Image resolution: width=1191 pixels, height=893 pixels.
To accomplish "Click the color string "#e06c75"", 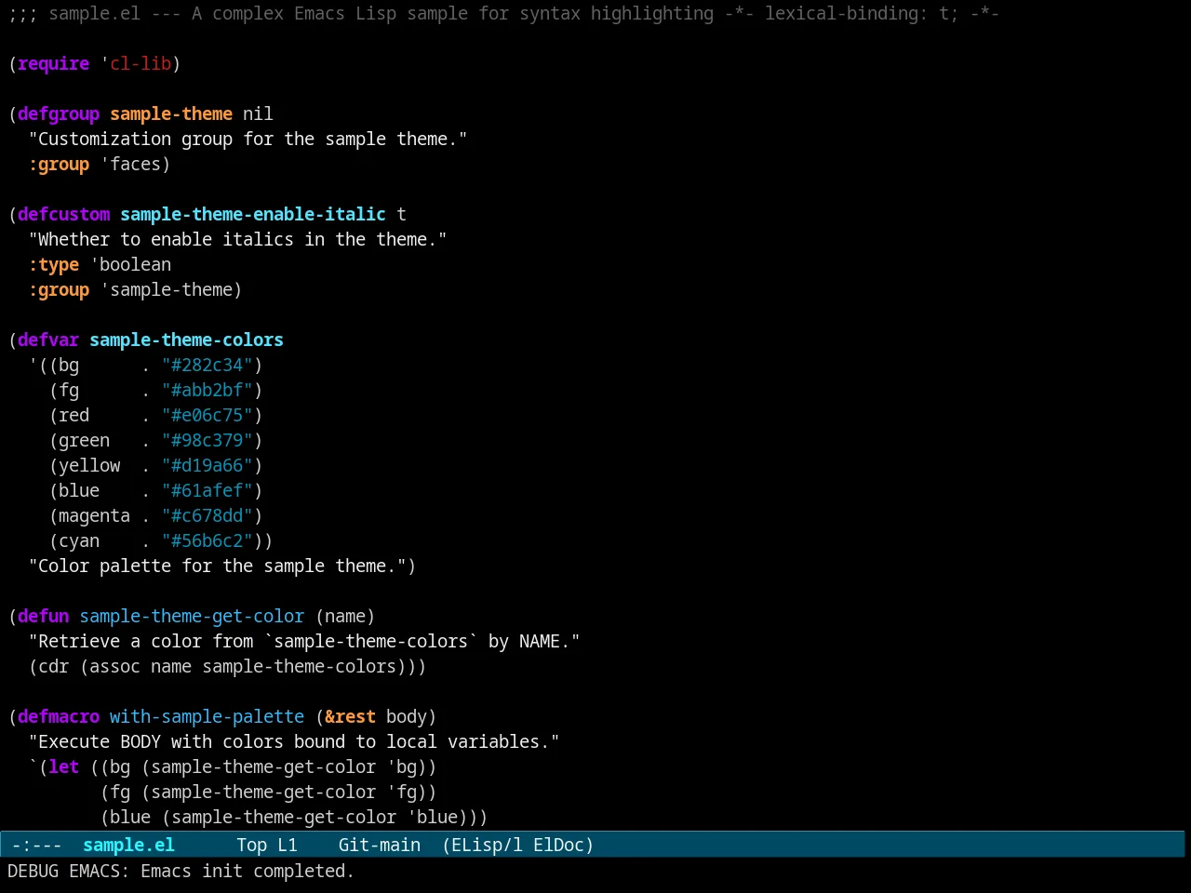I will 207,415.
